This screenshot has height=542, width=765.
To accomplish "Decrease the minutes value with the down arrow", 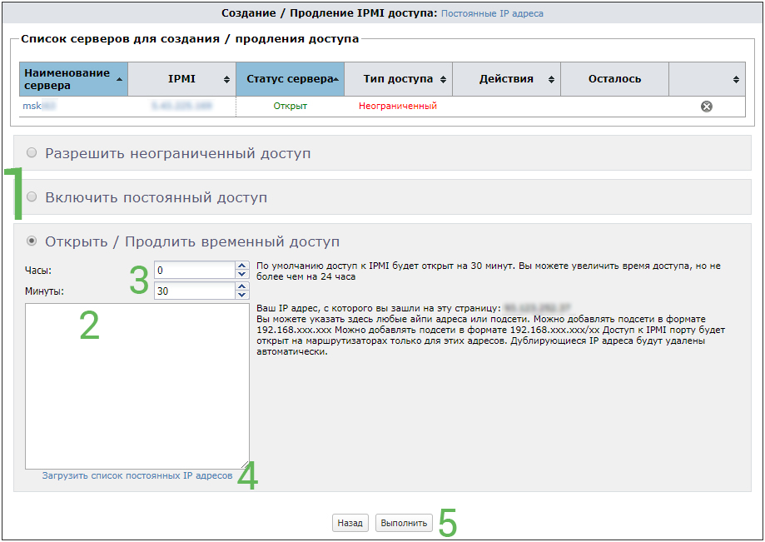I will click(242, 296).
